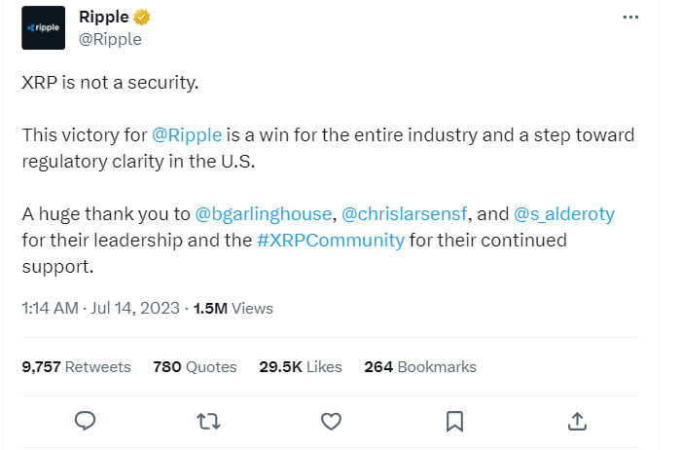View the 9,757 Retweets list
681x450 pixels.
77,367
